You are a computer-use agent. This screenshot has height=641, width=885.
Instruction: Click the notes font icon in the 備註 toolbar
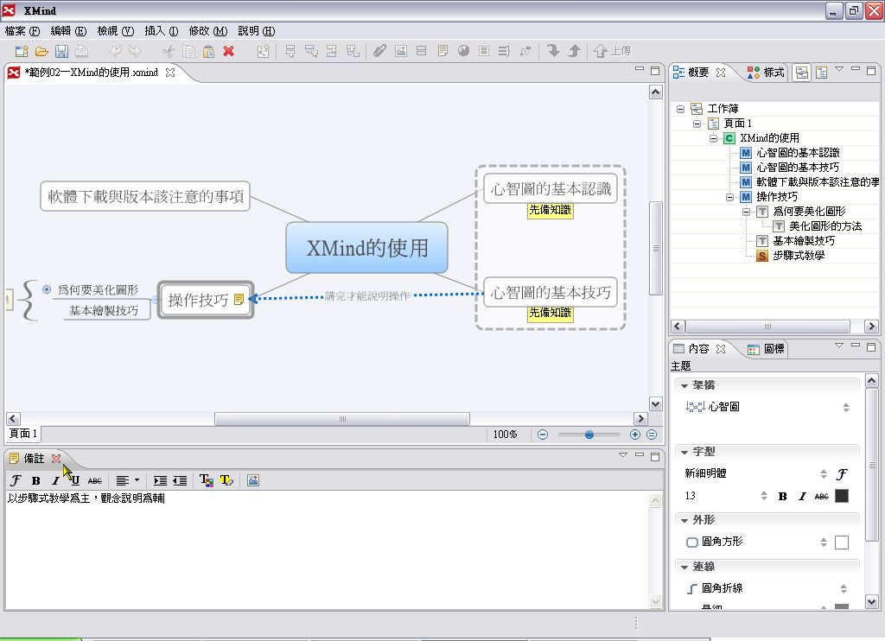16,480
